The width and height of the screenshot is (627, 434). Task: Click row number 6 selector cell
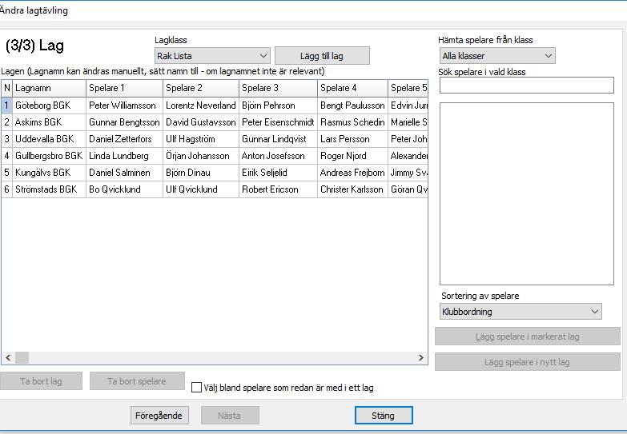pos(6,189)
